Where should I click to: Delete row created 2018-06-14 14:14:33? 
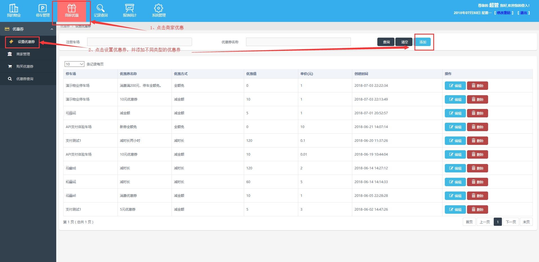[x=477, y=182]
